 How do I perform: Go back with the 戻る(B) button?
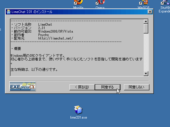[x=82, y=87]
